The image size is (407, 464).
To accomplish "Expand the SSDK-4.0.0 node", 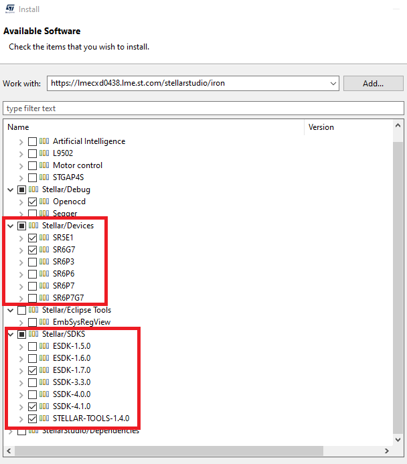I will pos(21,395).
